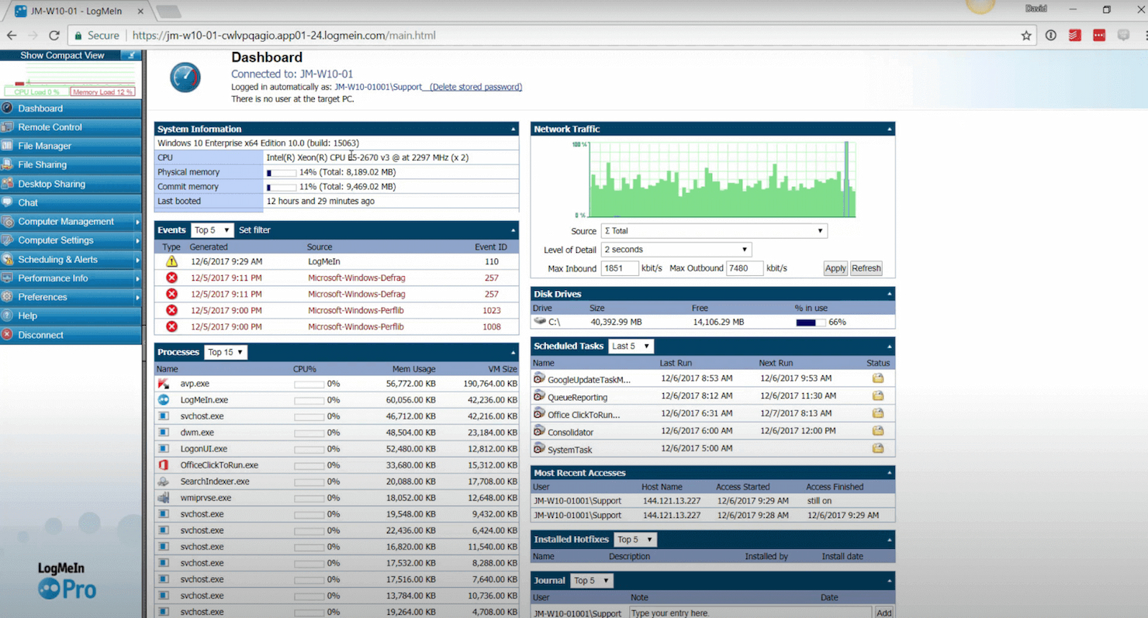Screen dimensions: 1148x618
Task: Open Remote Control from the sidebar
Action: 50,127
